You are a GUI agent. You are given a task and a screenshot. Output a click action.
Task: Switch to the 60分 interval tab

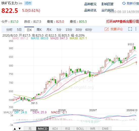click(x=88, y=29)
